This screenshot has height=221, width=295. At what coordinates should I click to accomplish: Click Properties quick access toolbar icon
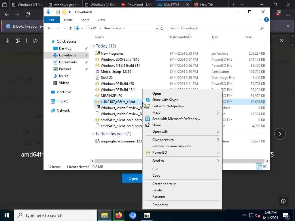pos(58,12)
